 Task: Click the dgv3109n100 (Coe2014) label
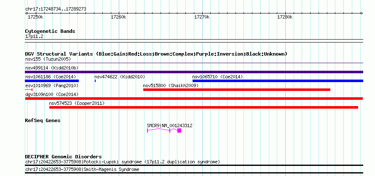click(x=52, y=94)
